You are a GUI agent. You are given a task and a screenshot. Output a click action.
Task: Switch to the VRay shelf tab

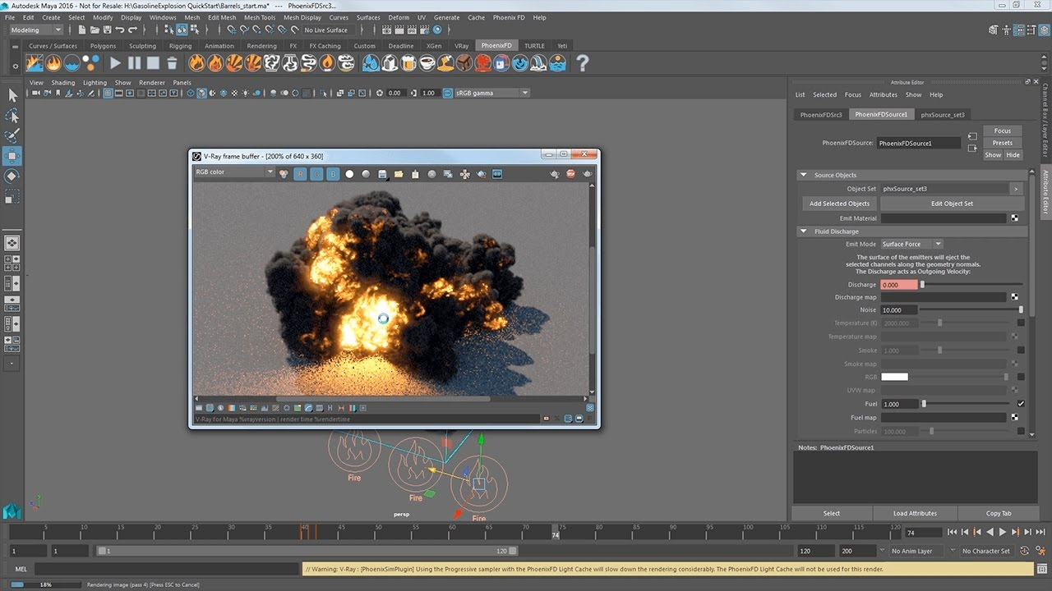tap(461, 46)
